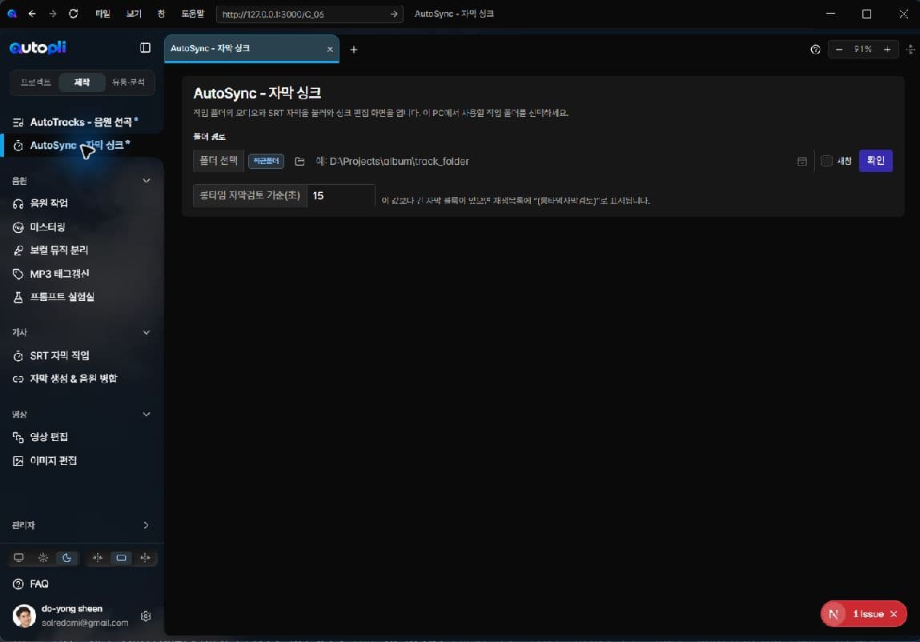
Task: Open the 창 menu
Action: (x=161, y=14)
